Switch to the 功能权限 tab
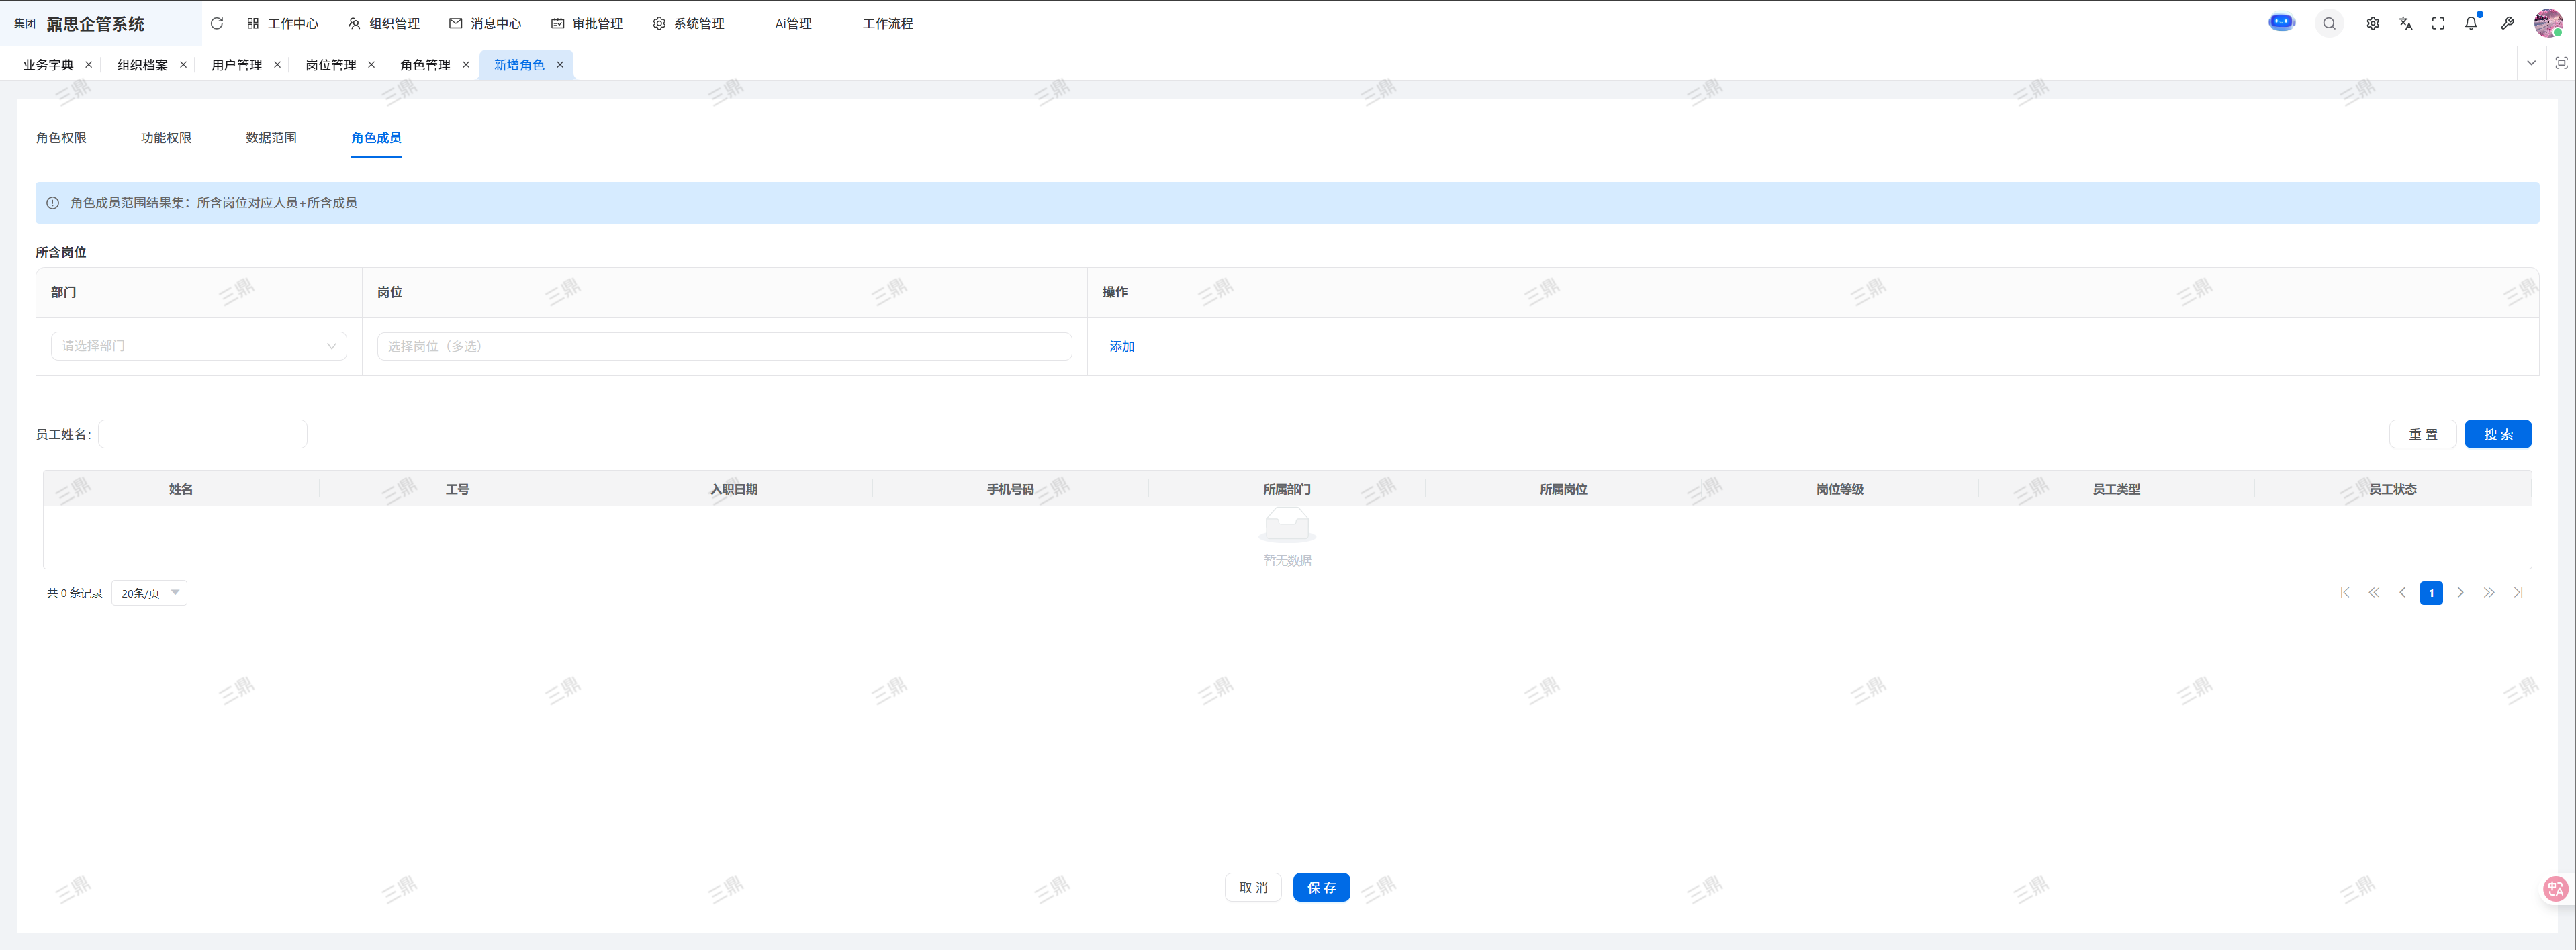2576x950 pixels. click(166, 138)
